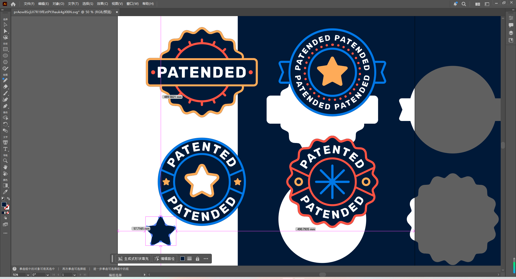The width and height of the screenshot is (516, 279).
Task: Select the Selection tool in the toolbar
Action: [5, 25]
